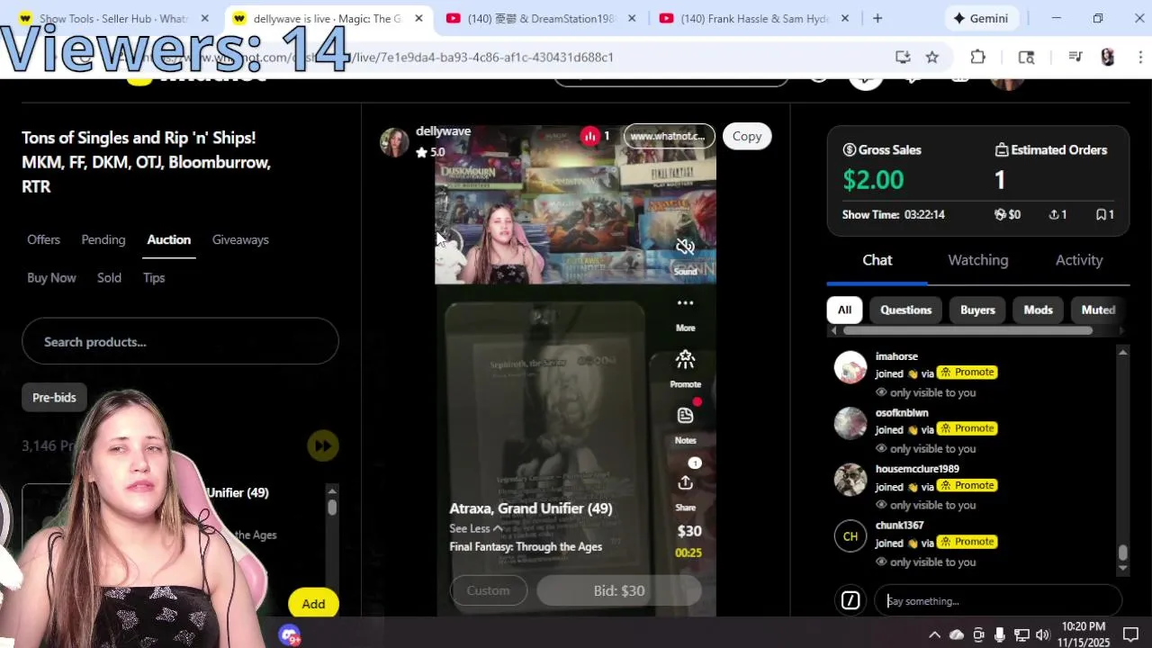
Task: Open Chrome extensions puzzle icon
Action: 978,57
